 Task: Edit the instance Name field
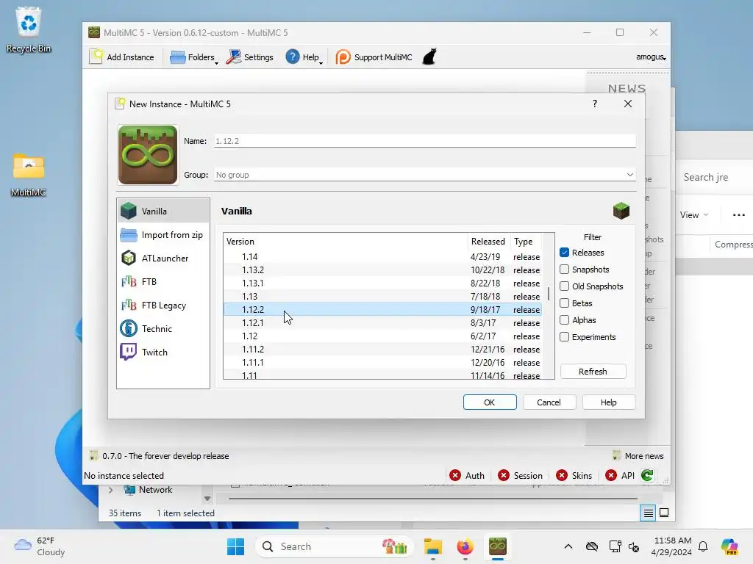424,141
